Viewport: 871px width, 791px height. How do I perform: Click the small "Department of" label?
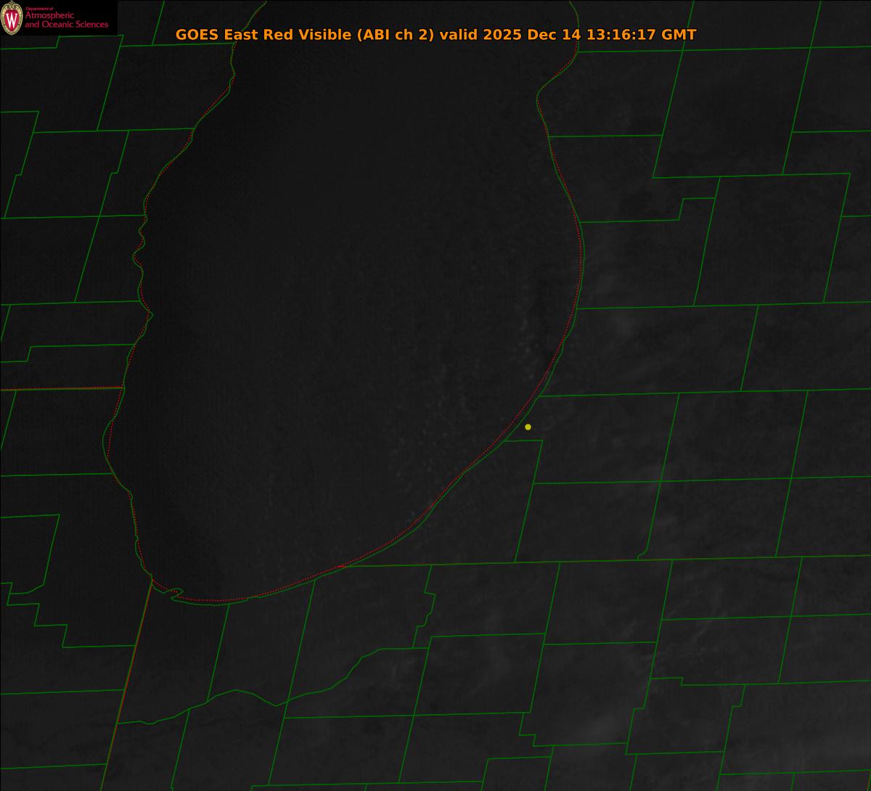[x=39, y=9]
